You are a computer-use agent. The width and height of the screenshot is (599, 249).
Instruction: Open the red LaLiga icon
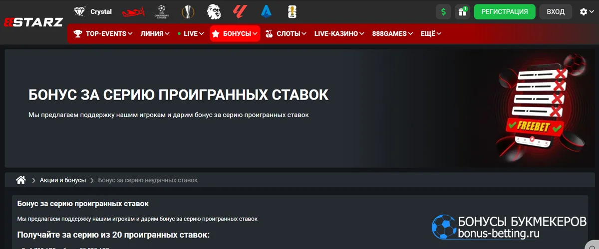point(240,11)
